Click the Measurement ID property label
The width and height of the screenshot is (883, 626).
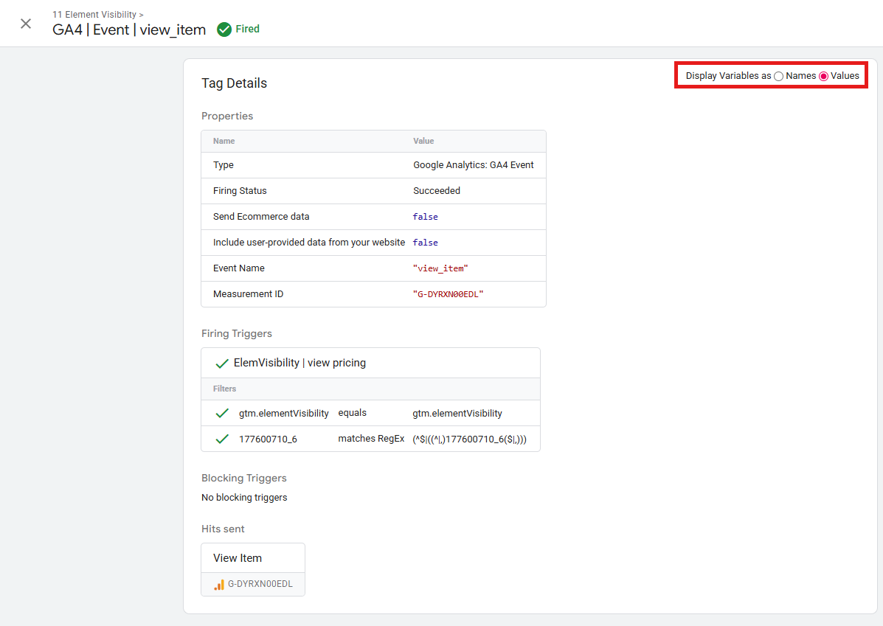point(249,294)
